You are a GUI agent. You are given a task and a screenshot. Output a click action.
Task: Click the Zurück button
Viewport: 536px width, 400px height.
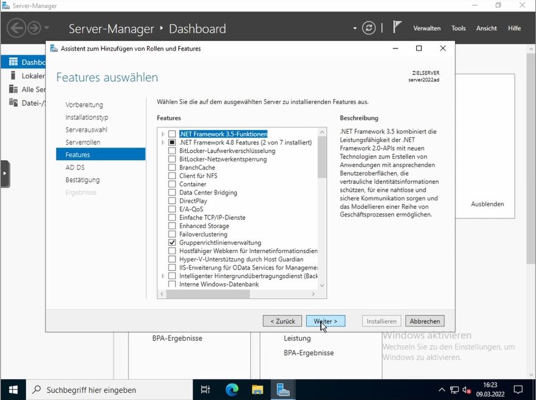coord(283,321)
